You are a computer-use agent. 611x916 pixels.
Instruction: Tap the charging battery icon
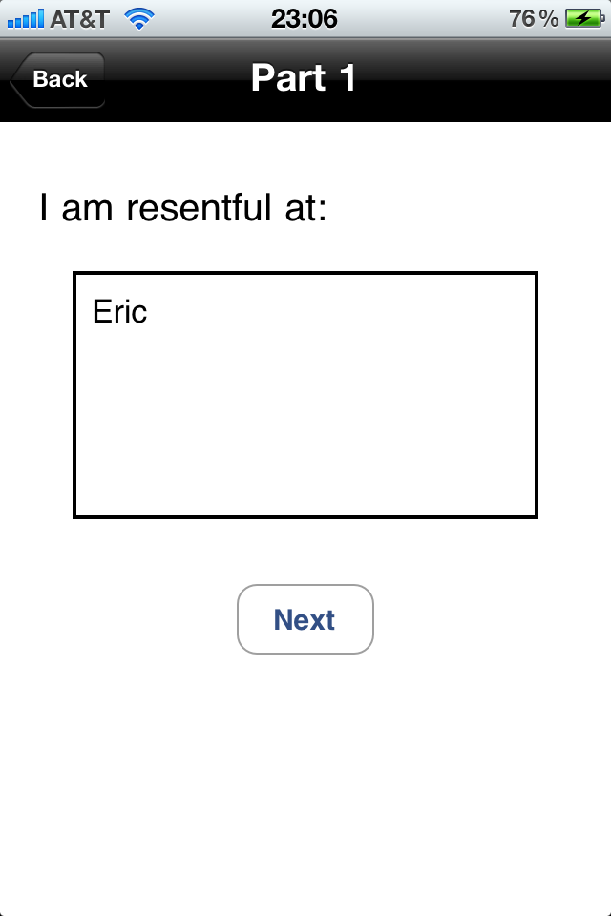click(582, 18)
